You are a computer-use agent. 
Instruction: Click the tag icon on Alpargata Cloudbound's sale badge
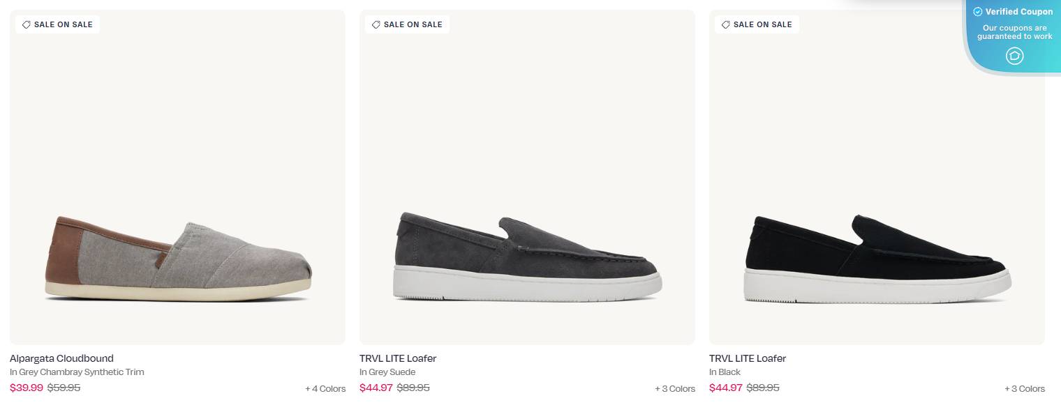click(x=27, y=24)
